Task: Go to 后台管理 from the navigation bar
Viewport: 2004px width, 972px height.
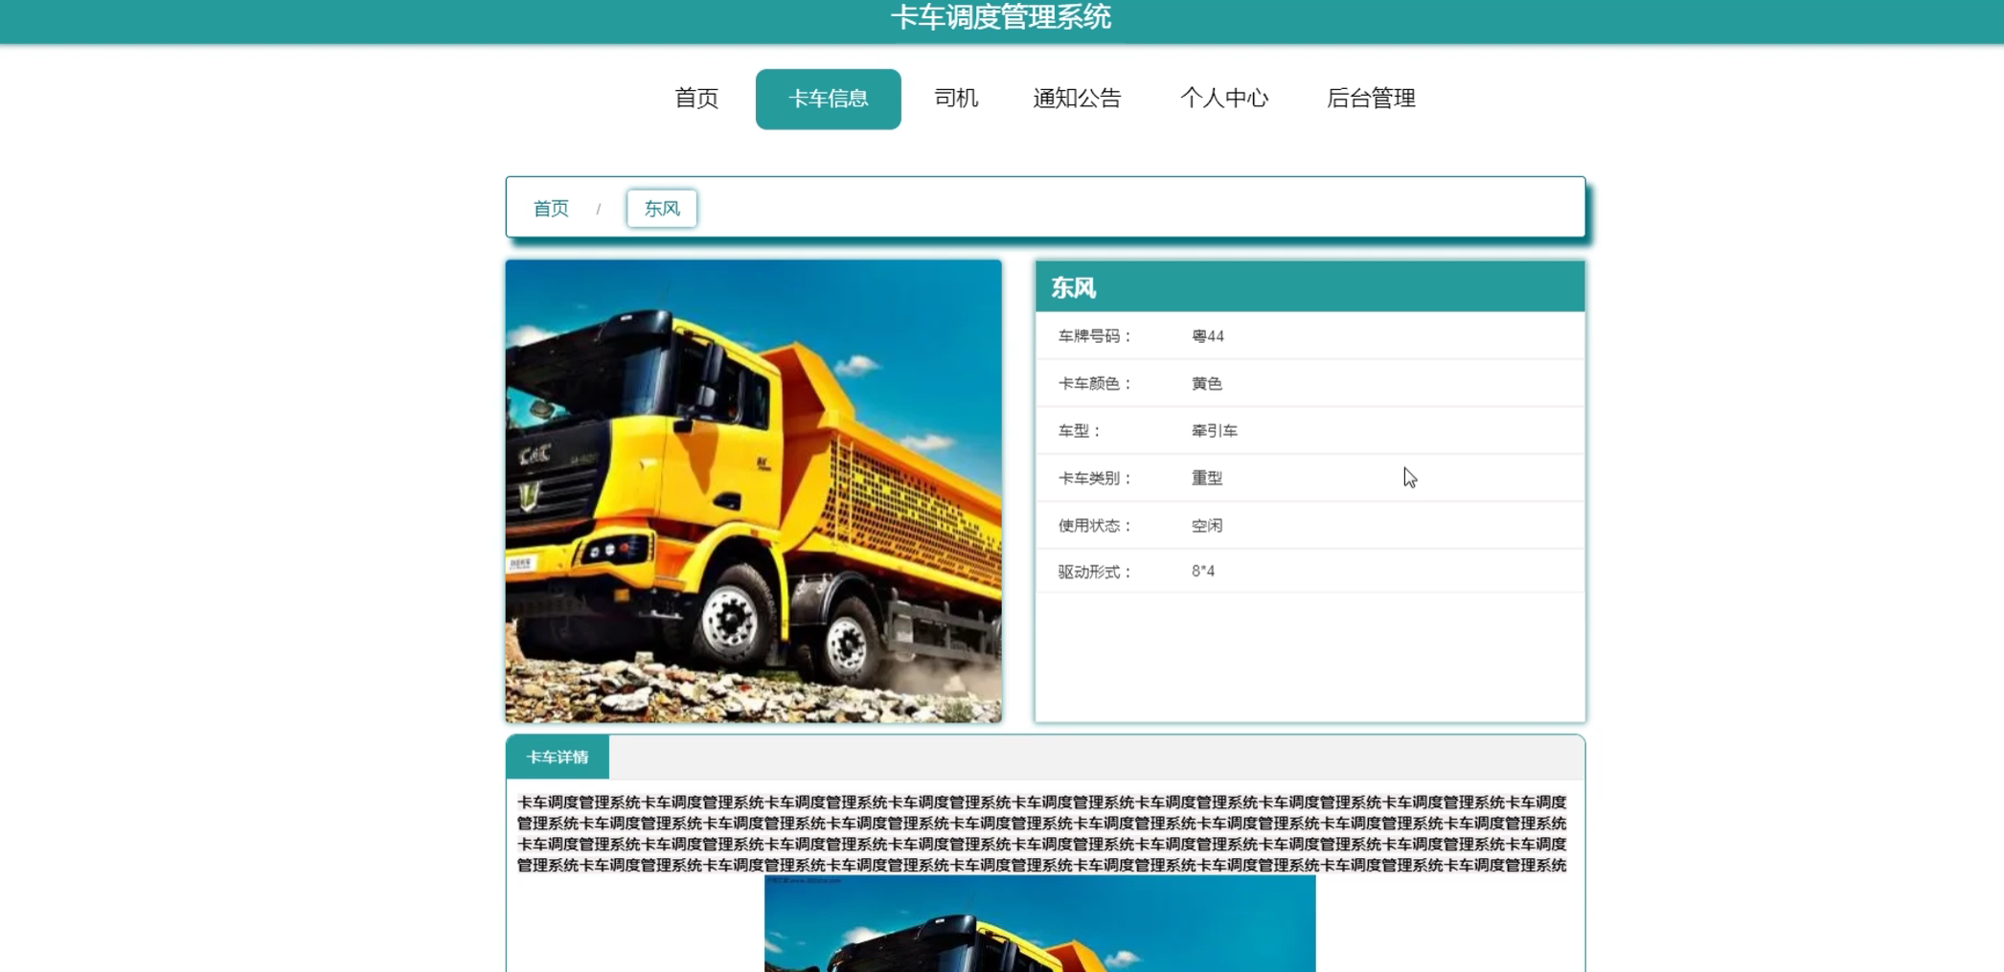Action: pyautogui.click(x=1371, y=99)
